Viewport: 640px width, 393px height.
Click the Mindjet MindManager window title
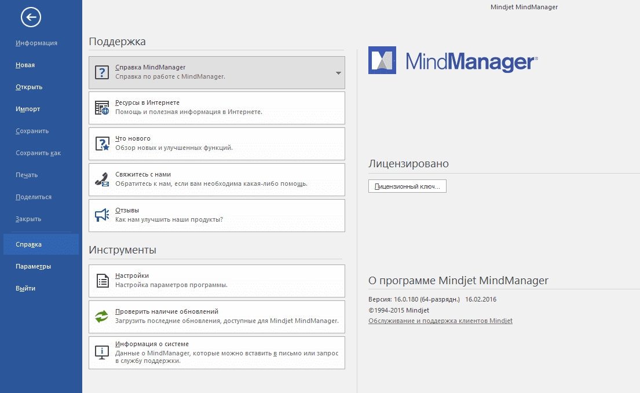(524, 7)
